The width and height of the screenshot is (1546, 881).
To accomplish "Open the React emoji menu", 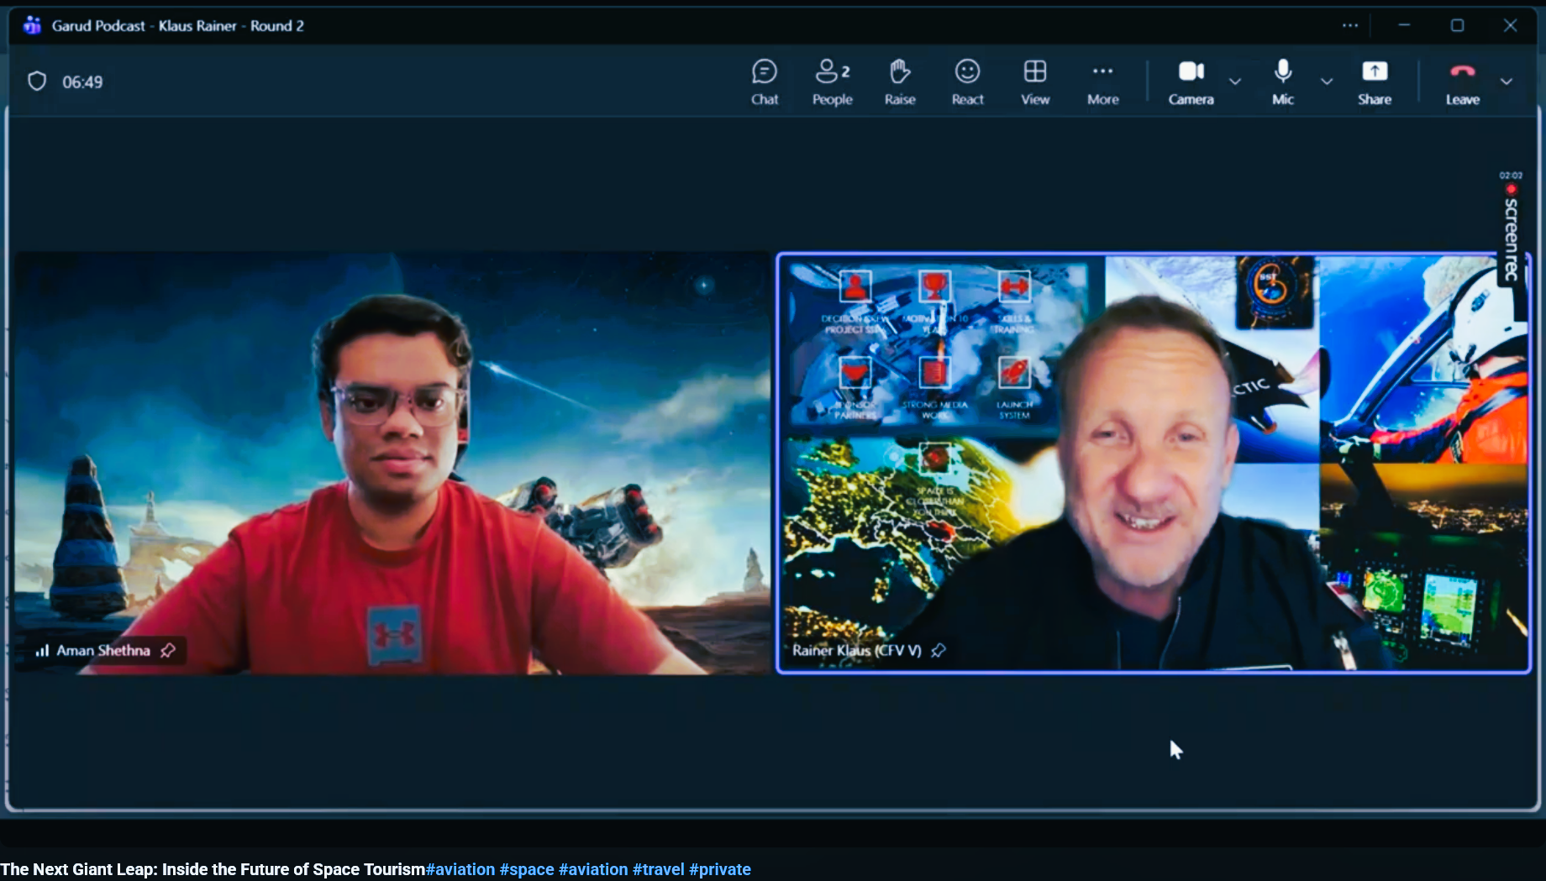I will [967, 82].
